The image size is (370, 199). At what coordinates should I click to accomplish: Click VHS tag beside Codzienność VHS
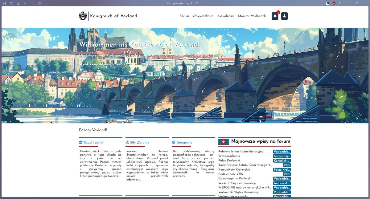click(x=287, y=174)
